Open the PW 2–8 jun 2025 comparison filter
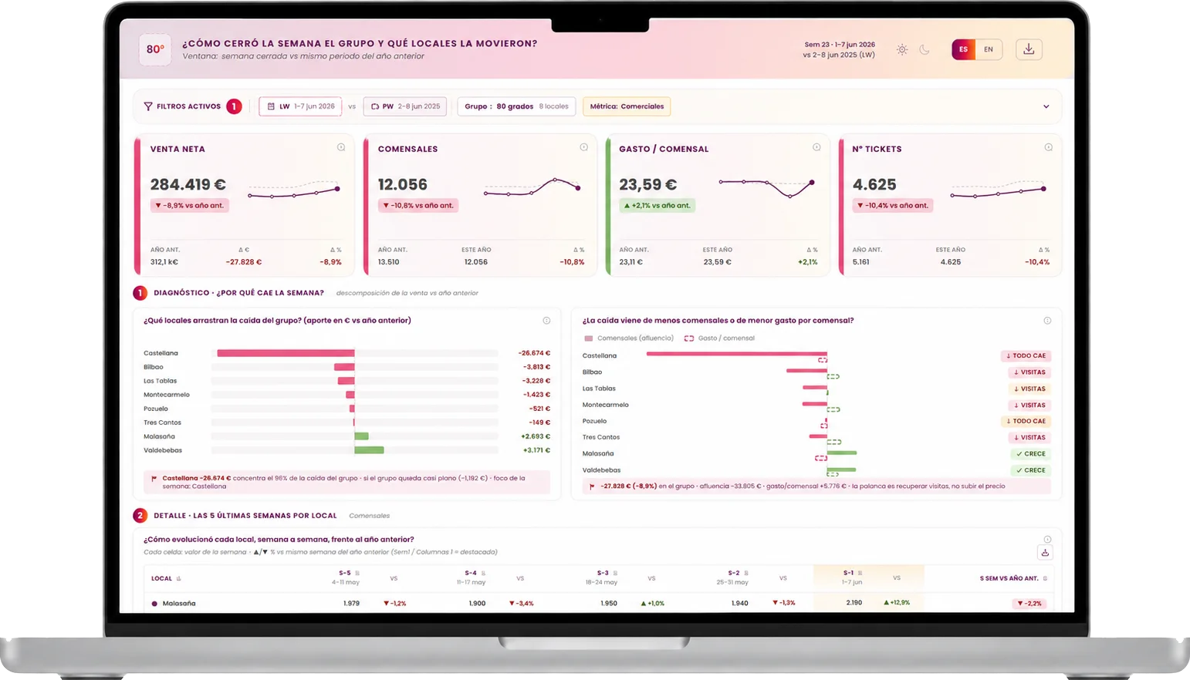This screenshot has width=1190, height=680. pyautogui.click(x=405, y=106)
